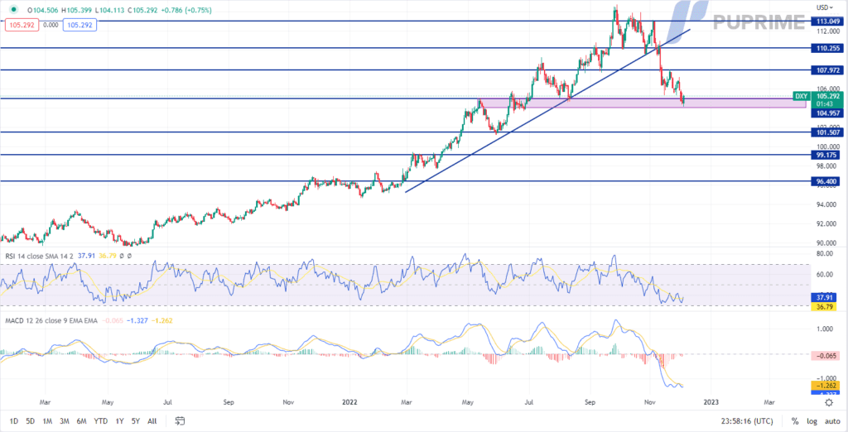Image resolution: width=848 pixels, height=432 pixels.
Task: Click the MACD 12 26 close 9 EMA EMA legend
Action: pos(51,320)
